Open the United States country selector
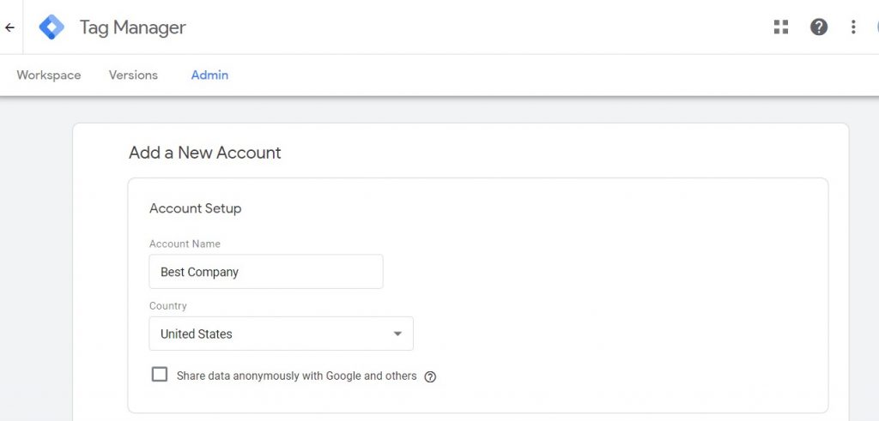Screen dimensions: 879x421 click(281, 334)
